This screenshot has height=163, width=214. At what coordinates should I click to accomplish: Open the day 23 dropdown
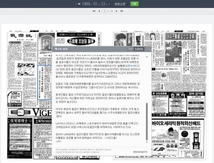click(105, 4)
